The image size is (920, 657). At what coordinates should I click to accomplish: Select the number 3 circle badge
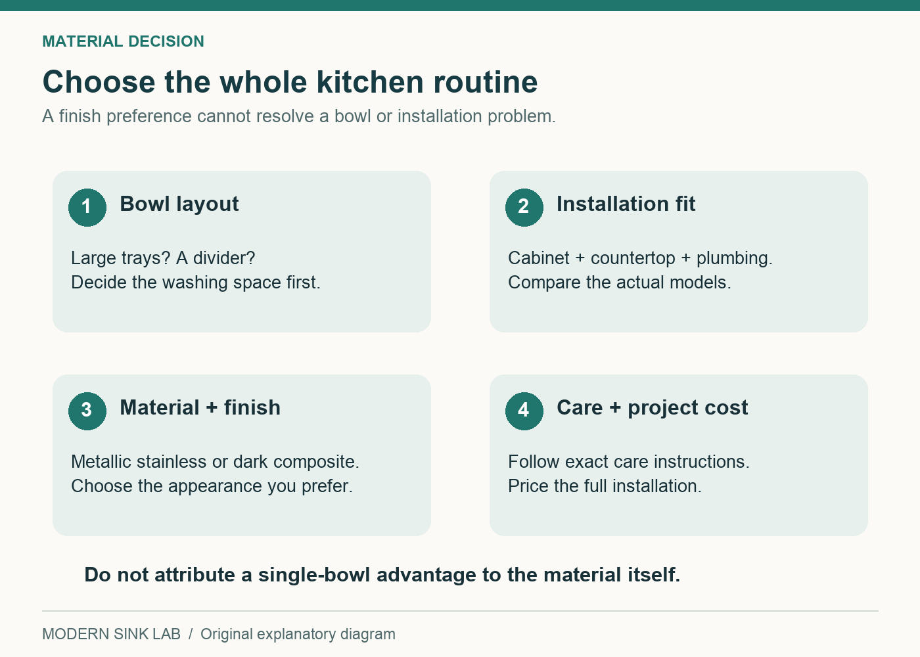[87, 411]
